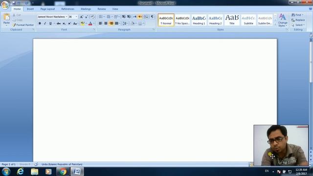Align text right
313x176 pixels.
(111, 23)
